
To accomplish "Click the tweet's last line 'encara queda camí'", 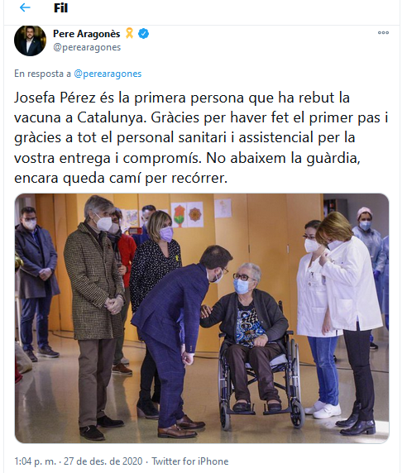I will click(121, 178).
